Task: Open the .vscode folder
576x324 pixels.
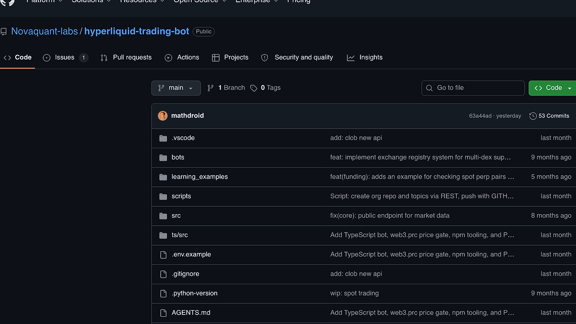Action: point(183,138)
